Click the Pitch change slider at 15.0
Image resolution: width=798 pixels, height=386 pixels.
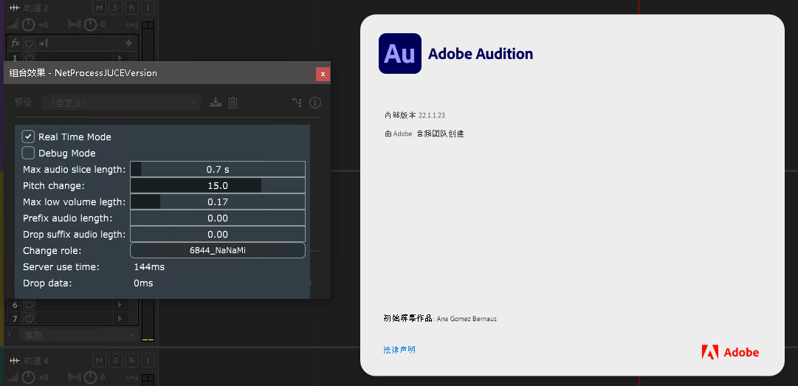[x=218, y=186]
